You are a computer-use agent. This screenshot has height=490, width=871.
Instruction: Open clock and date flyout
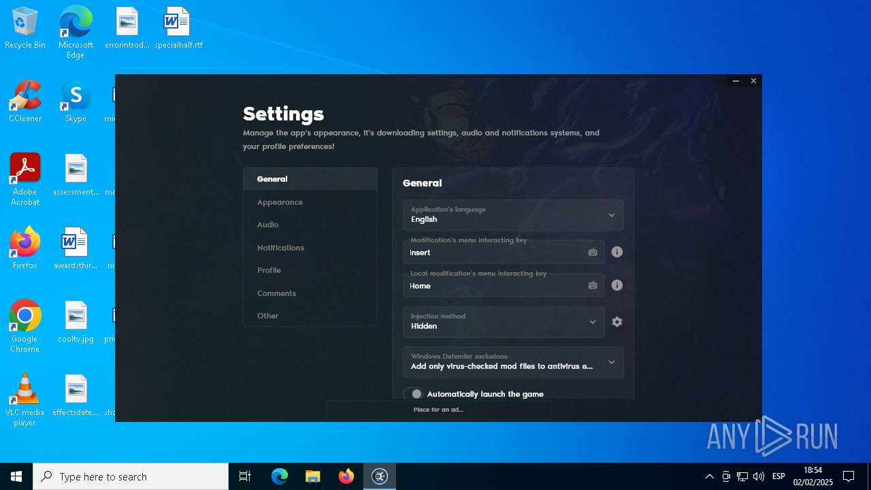point(813,476)
